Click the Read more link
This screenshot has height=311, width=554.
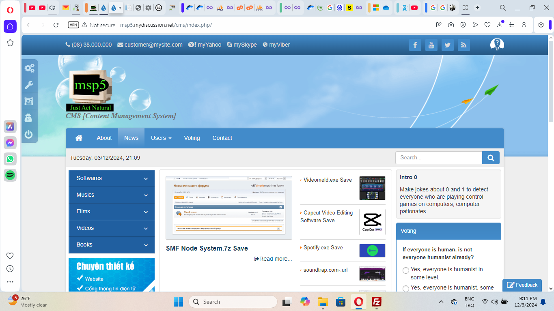pyautogui.click(x=273, y=259)
